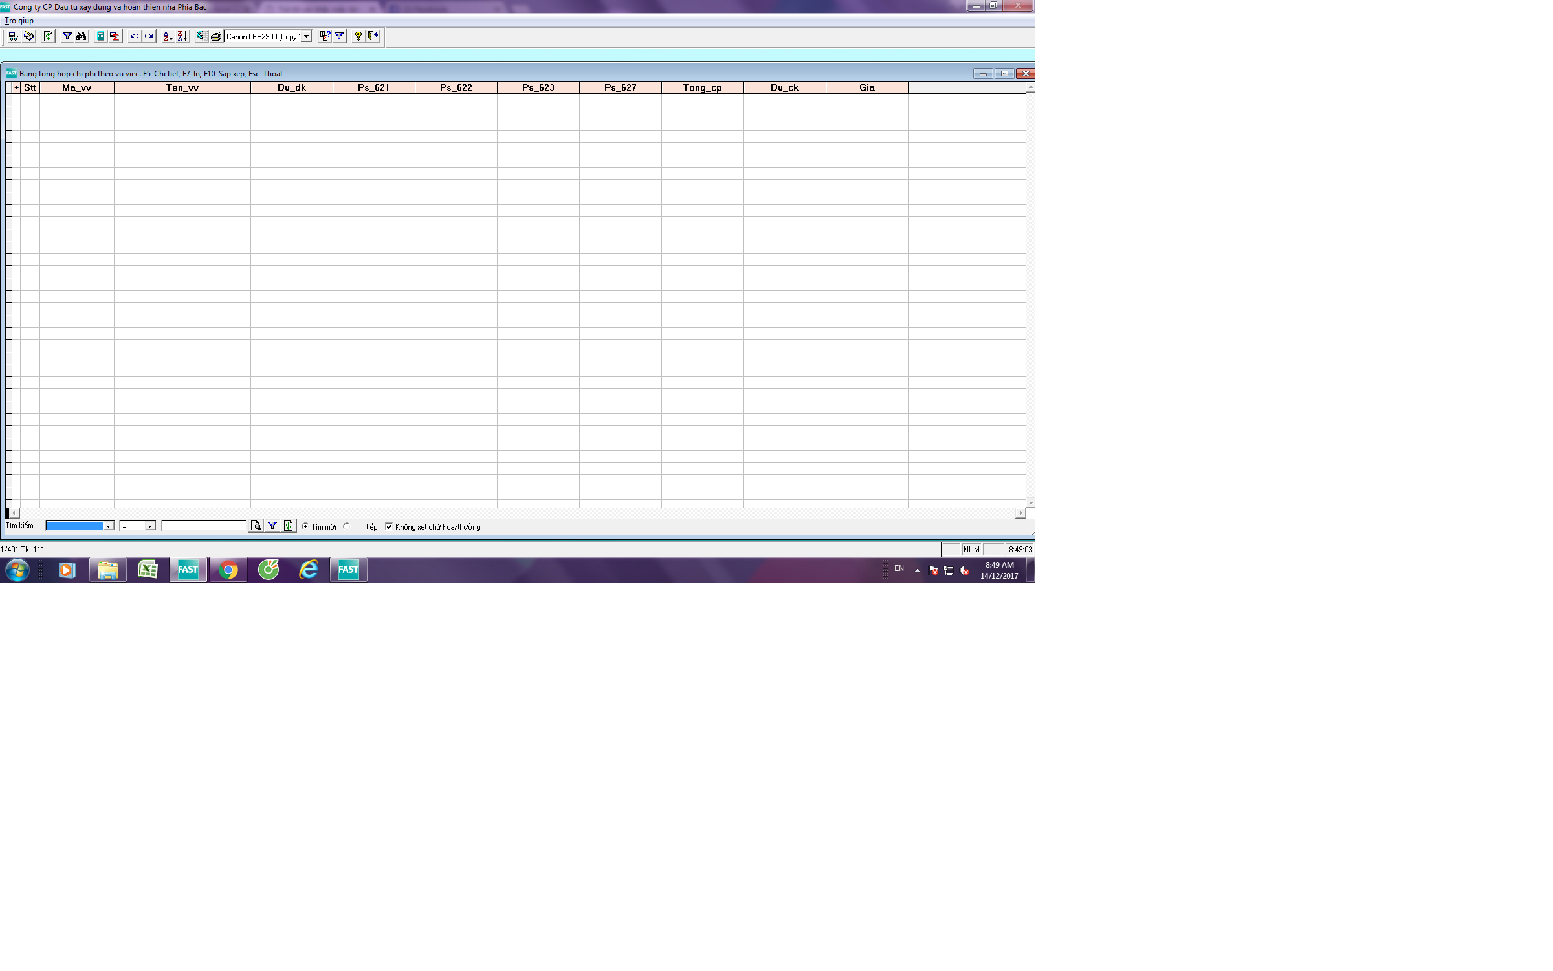This screenshot has height=971, width=1553.
Task: Select the 'Tìm mới' radio button
Action: [305, 526]
